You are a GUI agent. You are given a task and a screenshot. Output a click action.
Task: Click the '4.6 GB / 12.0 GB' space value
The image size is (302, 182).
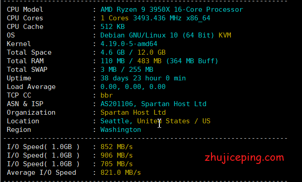point(133,52)
